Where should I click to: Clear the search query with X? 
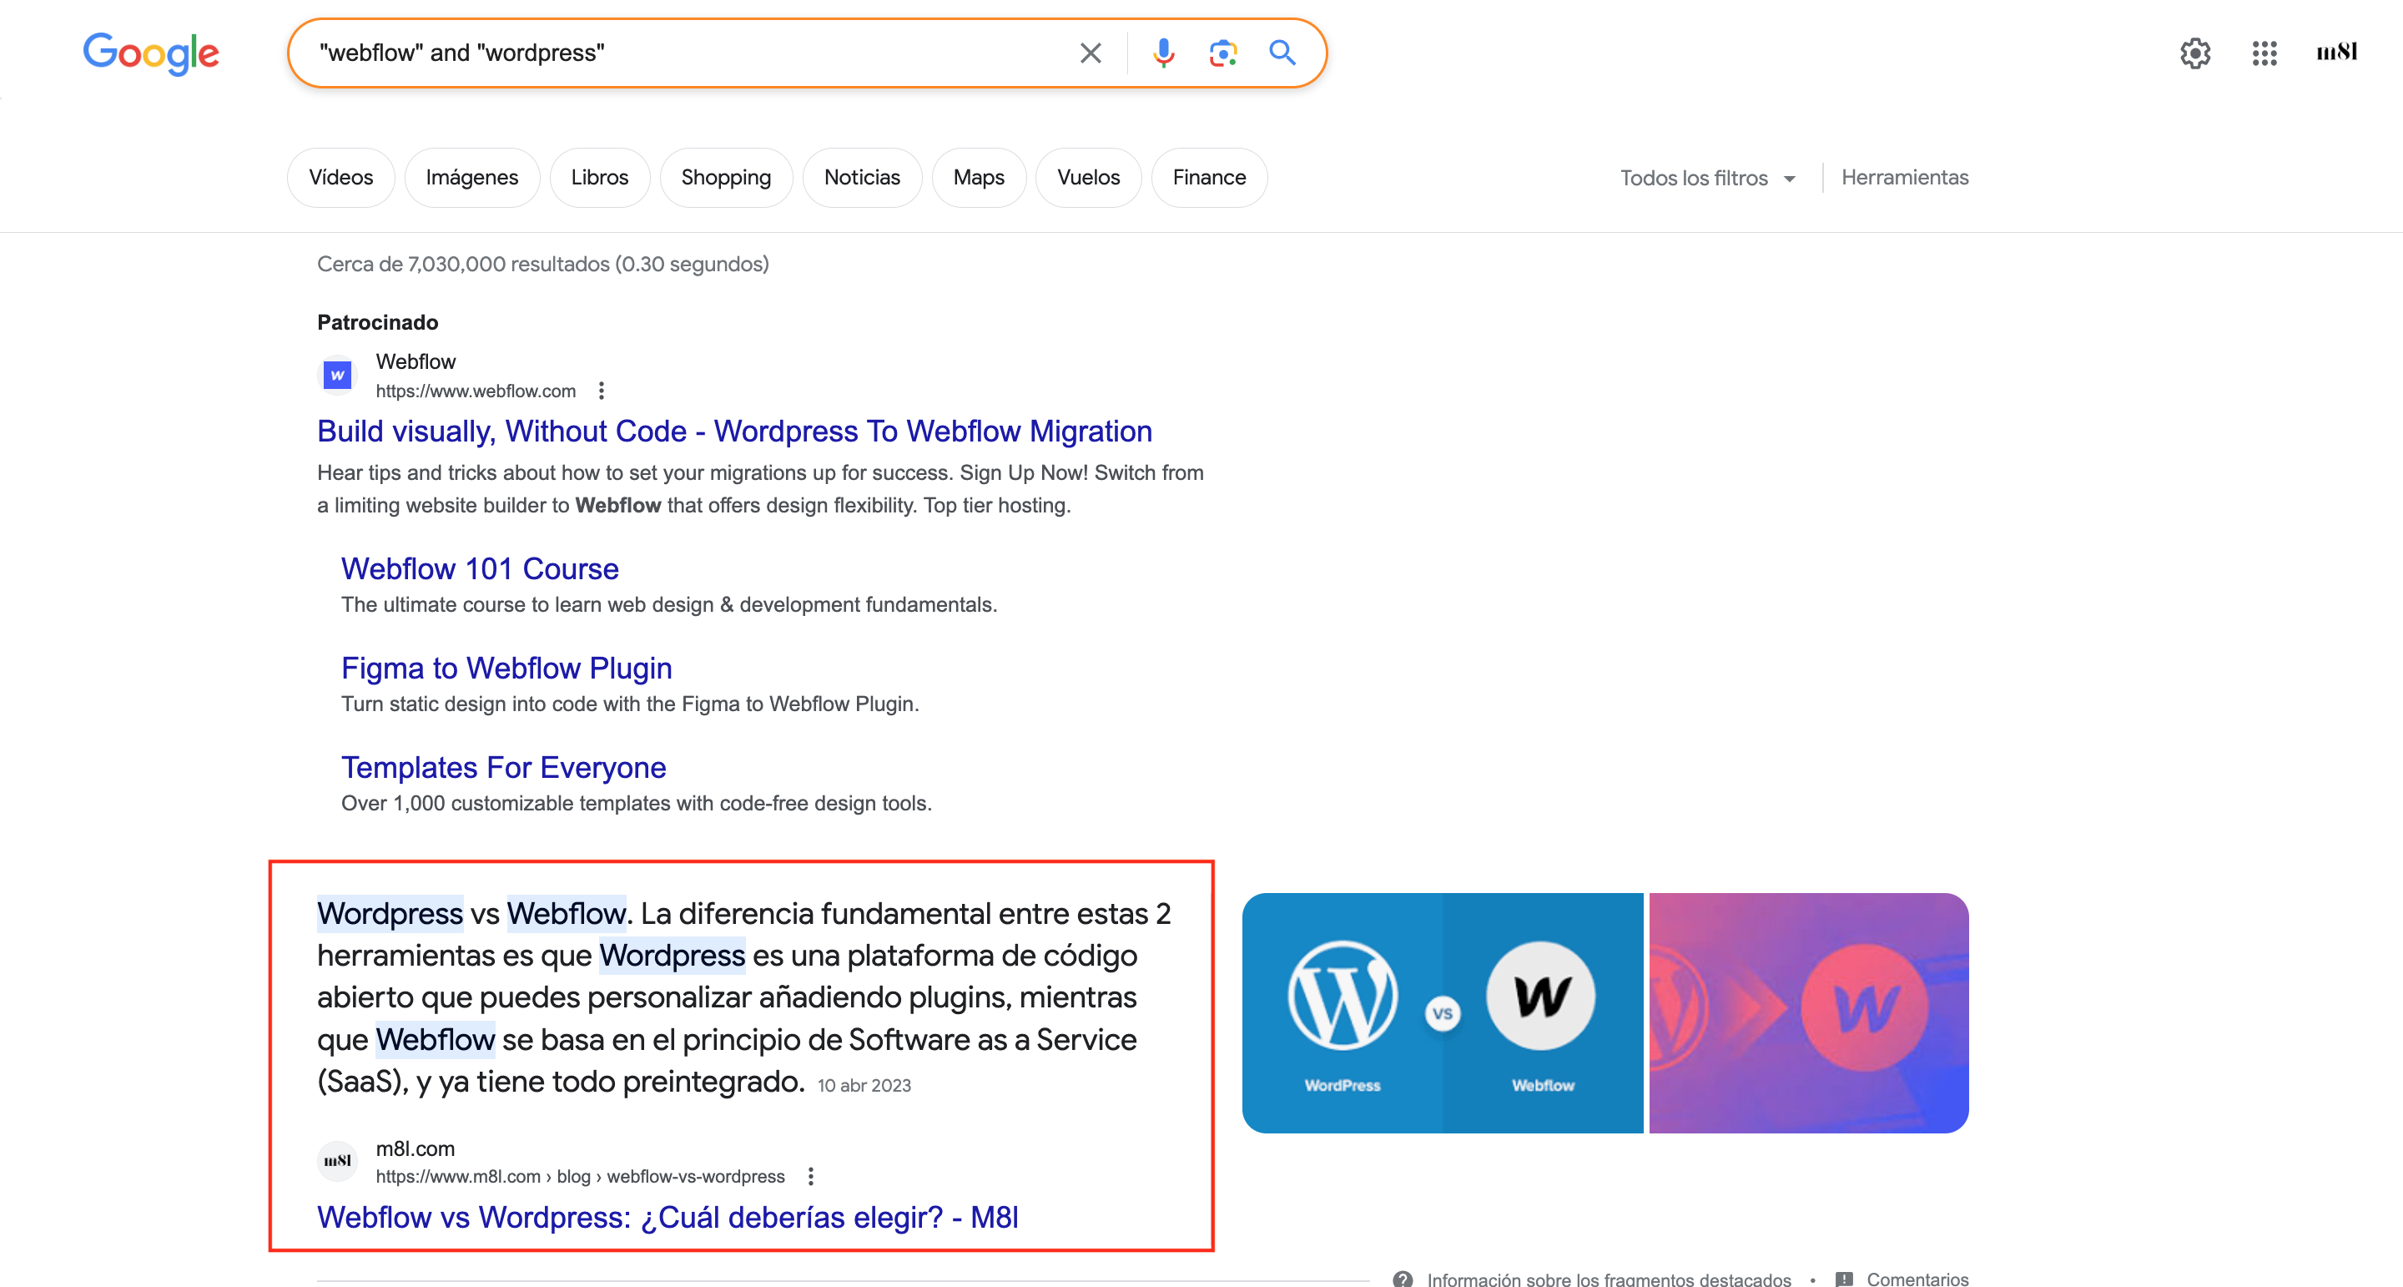coord(1091,53)
